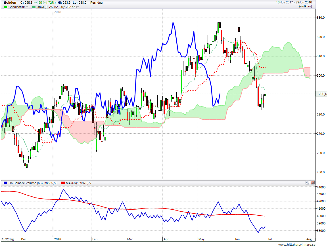Click the Jul label on time axis

click(270, 239)
